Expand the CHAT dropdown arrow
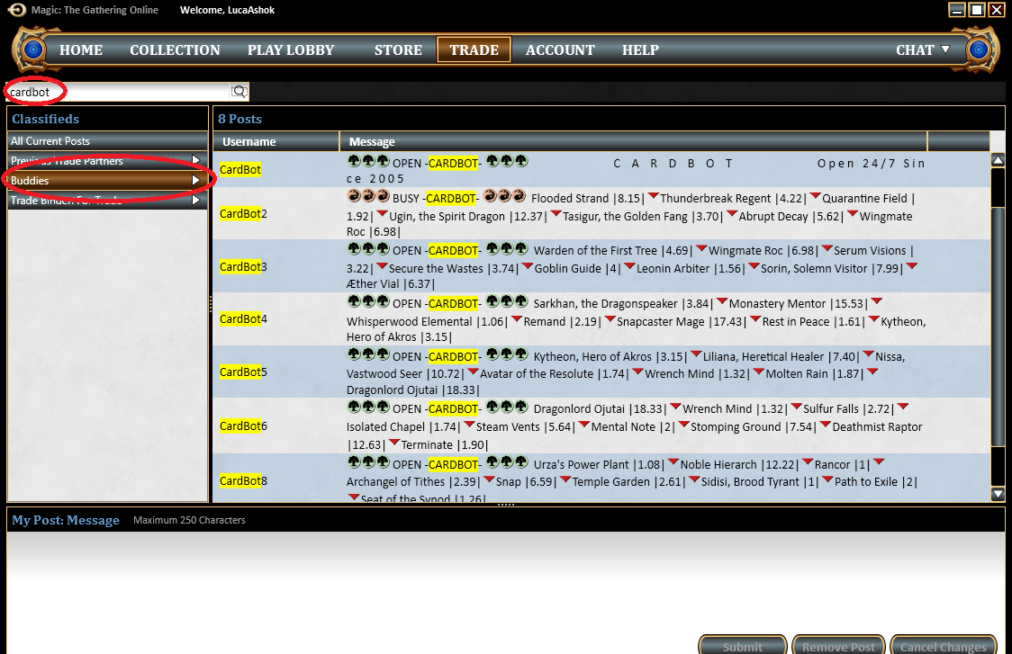 pyautogui.click(x=945, y=49)
